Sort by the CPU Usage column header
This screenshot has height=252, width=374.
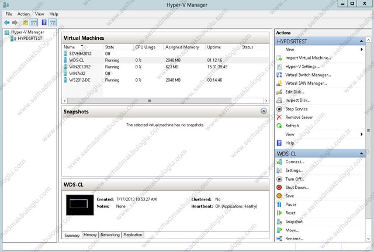pos(148,47)
